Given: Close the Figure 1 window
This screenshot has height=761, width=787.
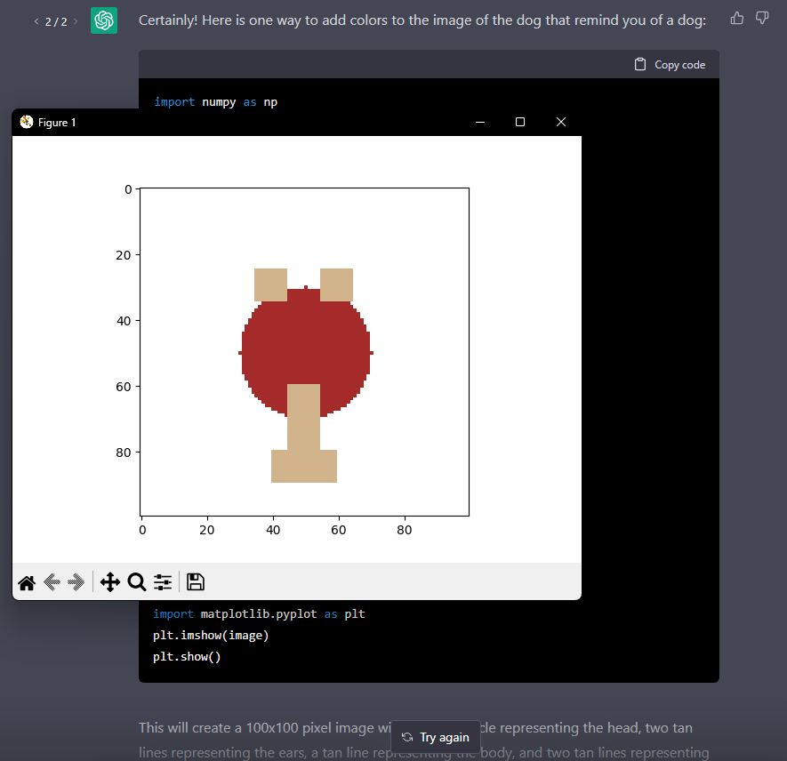Looking at the screenshot, I should tap(560, 122).
